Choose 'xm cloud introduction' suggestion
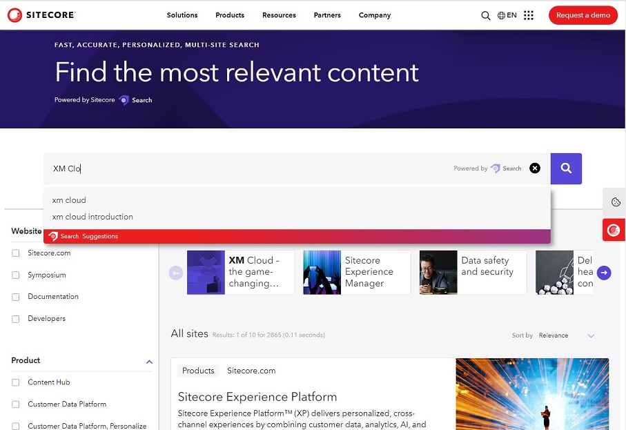 [x=92, y=217]
